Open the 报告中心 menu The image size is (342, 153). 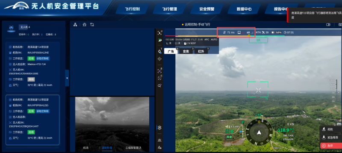(281, 9)
